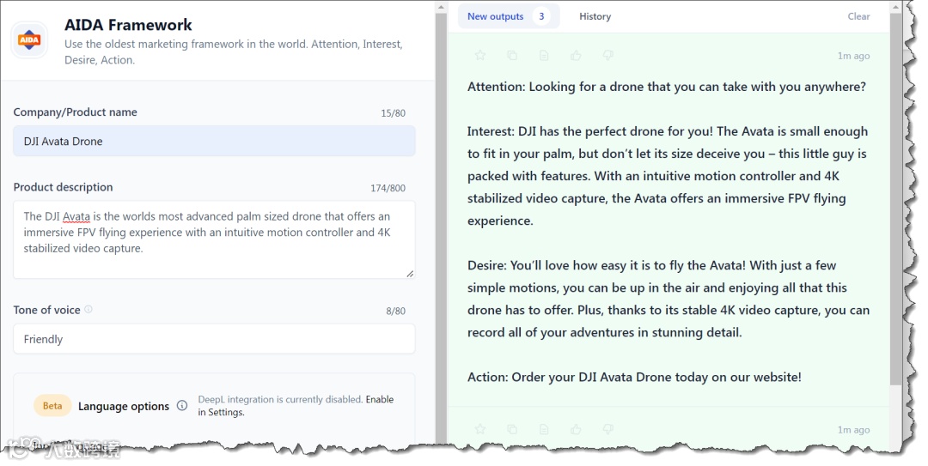Favorite the first output with star icon
The height and width of the screenshot is (466, 928).
tap(480, 55)
